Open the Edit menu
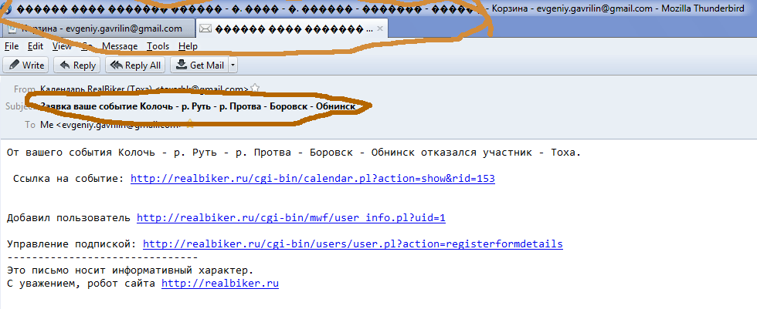Image resolution: width=757 pixels, height=309 pixels. coord(36,46)
